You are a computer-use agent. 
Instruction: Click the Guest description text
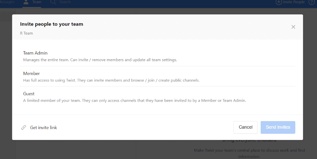134,101
